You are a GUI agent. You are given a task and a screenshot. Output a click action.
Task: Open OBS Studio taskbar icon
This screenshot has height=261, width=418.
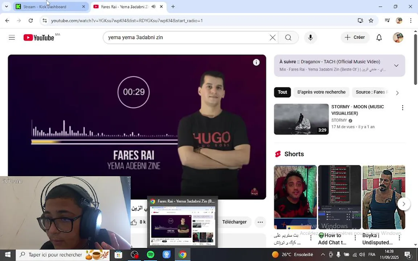(x=135, y=254)
